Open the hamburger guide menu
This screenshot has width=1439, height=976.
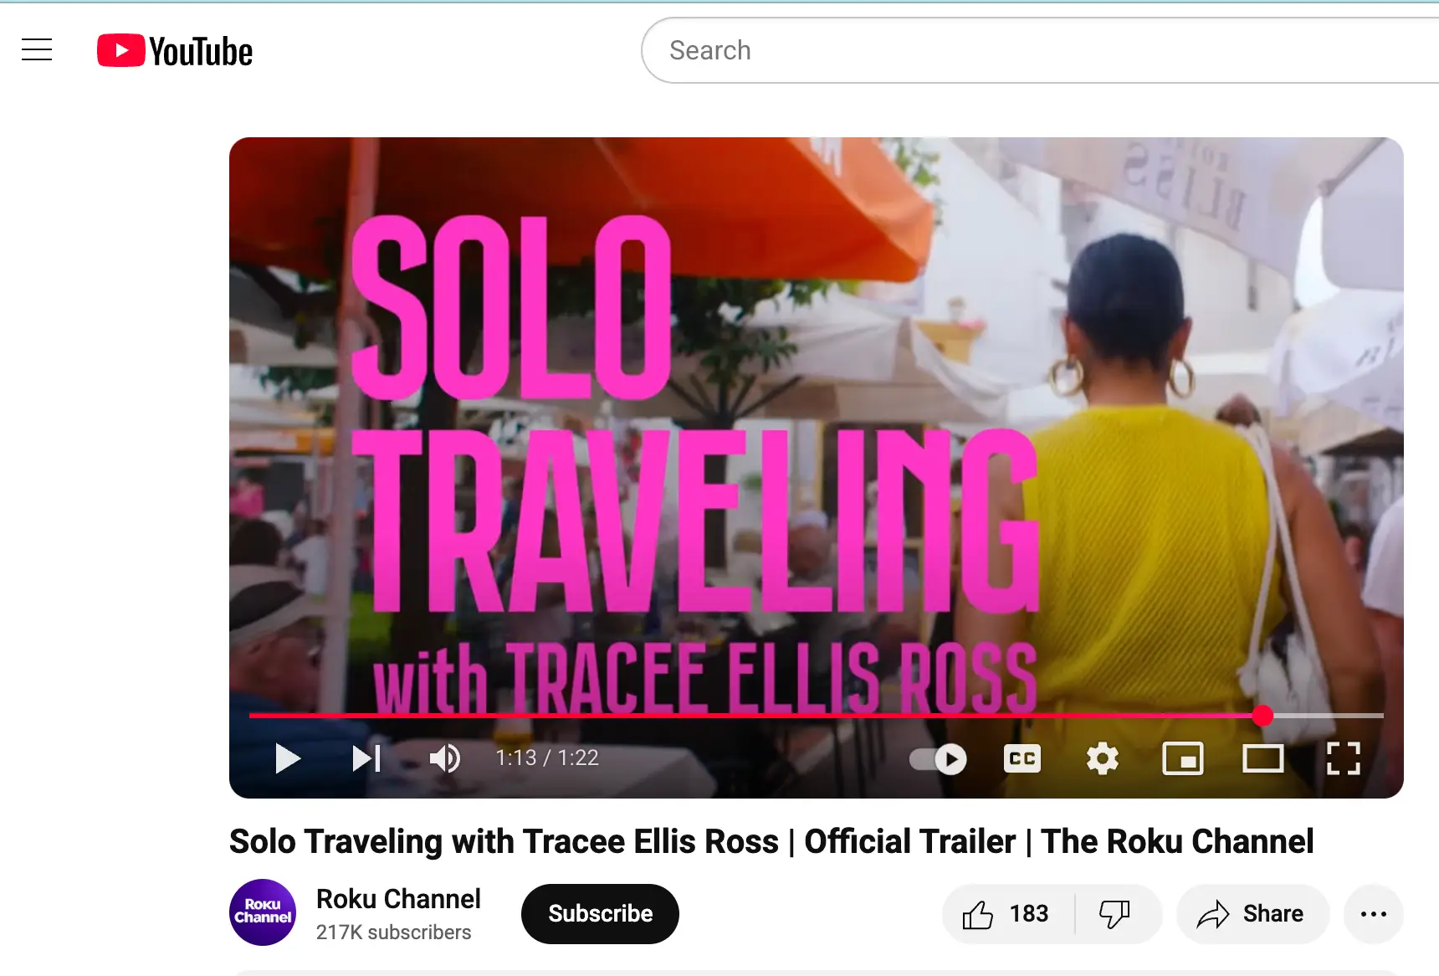click(37, 50)
